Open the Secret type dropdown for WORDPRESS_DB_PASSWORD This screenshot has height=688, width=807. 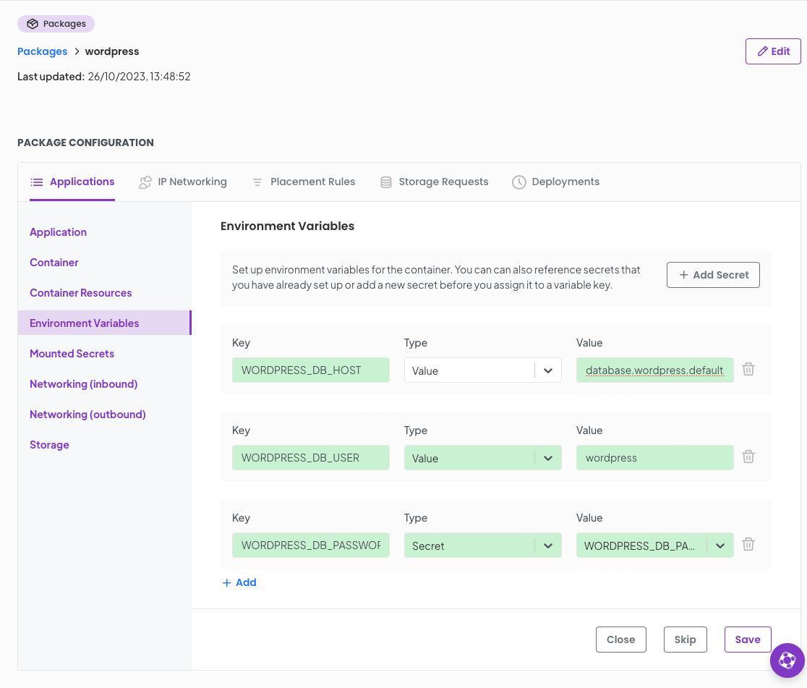click(x=483, y=545)
